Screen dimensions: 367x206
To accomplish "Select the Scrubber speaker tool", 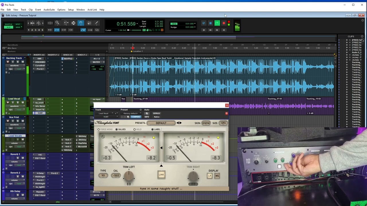I will coord(89,23).
